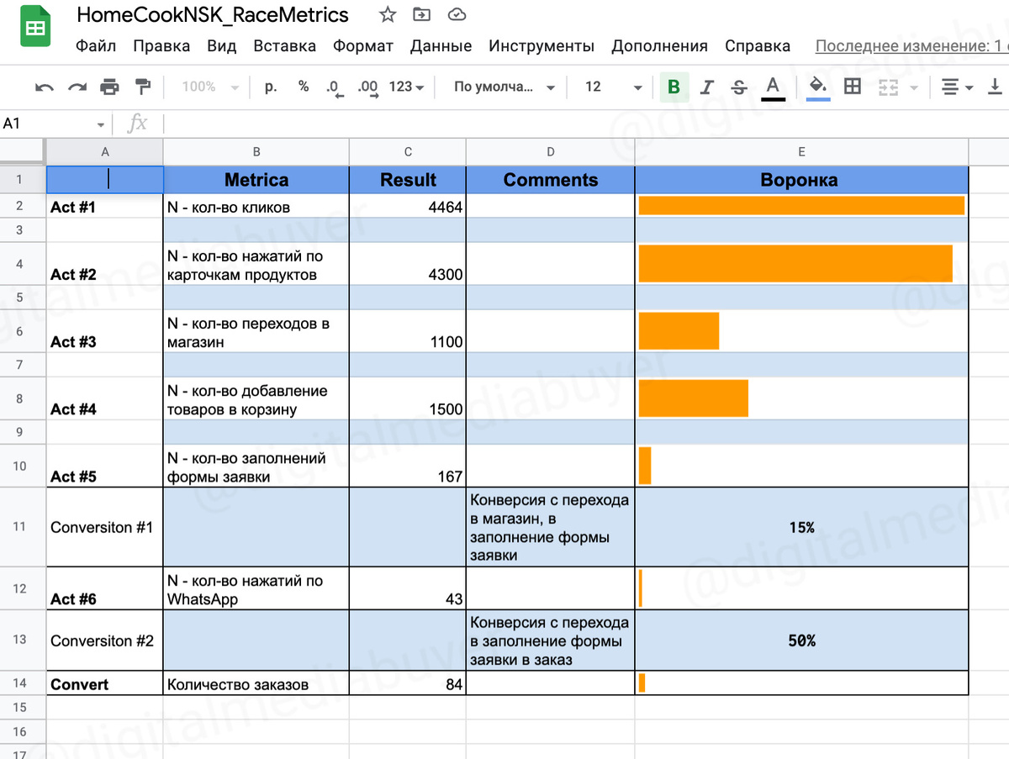1009x759 pixels.
Task: Star the HomeCookNSK_RaceMetrics document
Action: (387, 15)
